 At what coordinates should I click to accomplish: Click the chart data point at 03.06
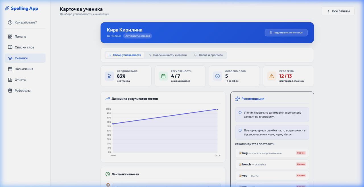tap(218, 109)
